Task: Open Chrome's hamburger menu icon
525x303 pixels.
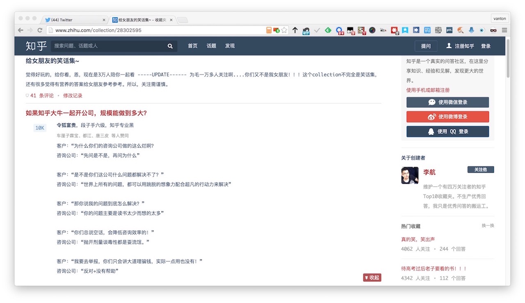Action: (504, 30)
